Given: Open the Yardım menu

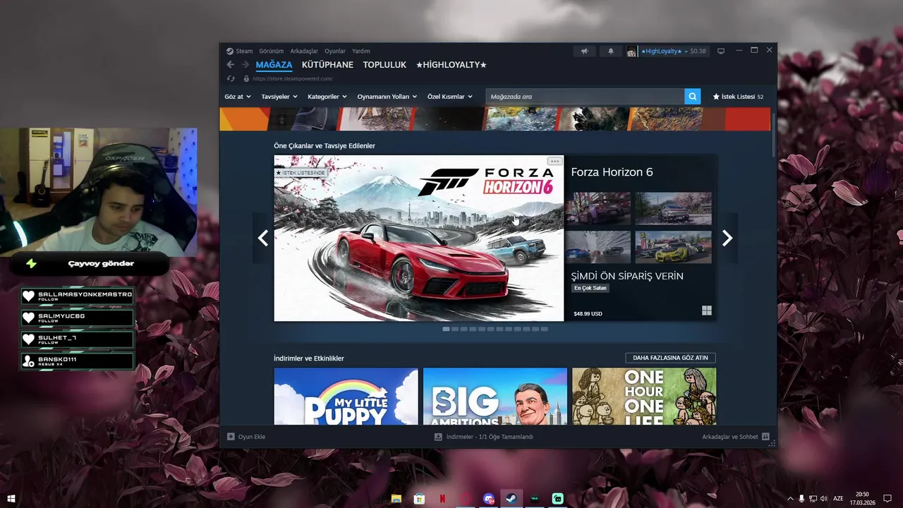Looking at the screenshot, I should pos(360,51).
